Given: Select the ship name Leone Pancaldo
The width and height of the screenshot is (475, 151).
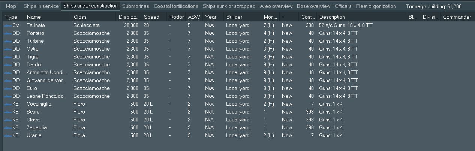Looking at the screenshot, I should 45,96.
